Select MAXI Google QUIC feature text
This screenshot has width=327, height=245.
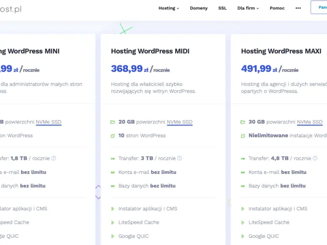tap(263, 236)
